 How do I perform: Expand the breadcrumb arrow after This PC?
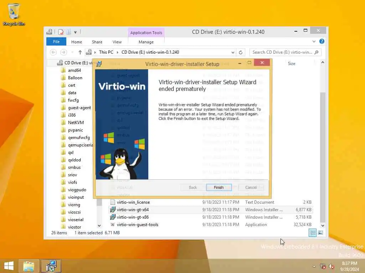point(118,52)
